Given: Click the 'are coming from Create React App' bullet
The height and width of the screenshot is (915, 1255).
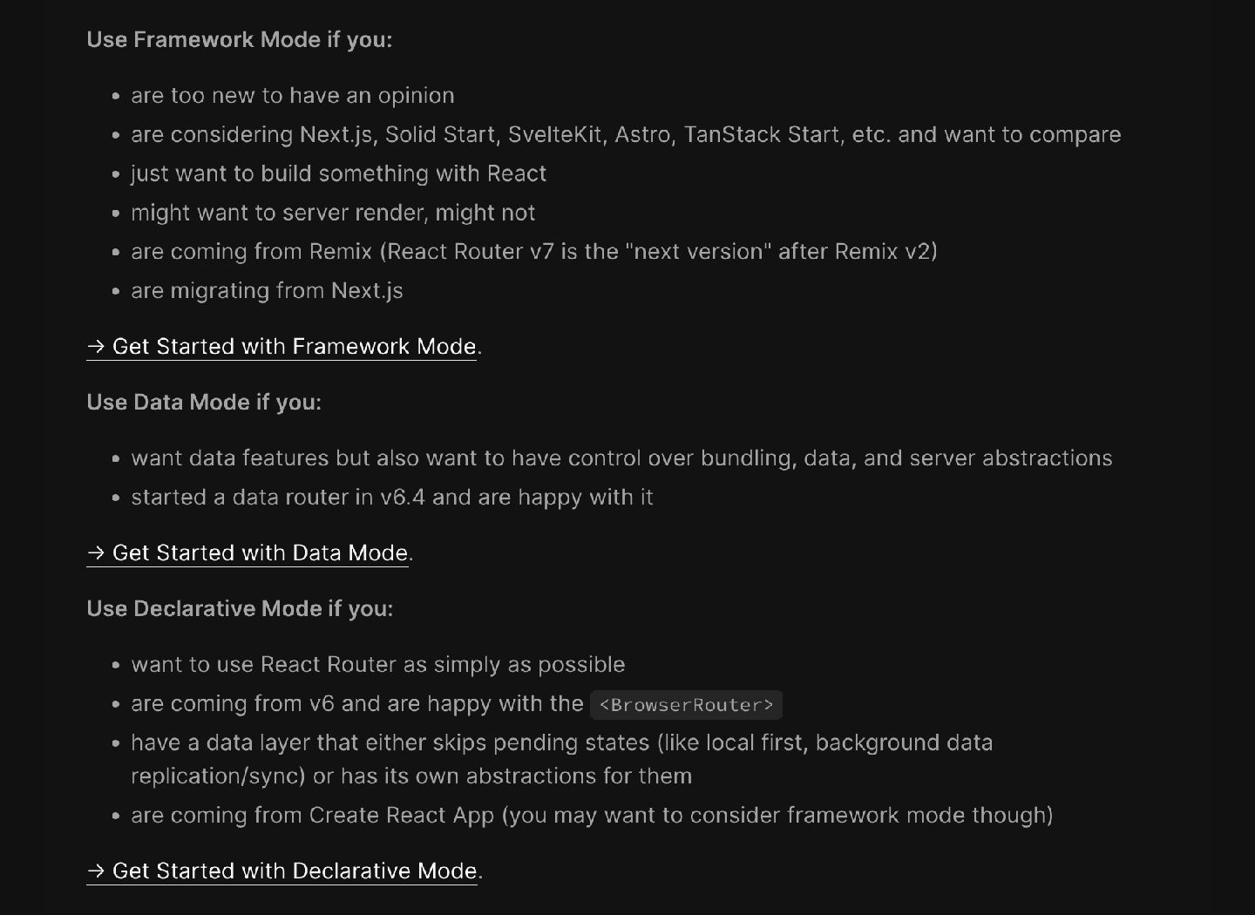Looking at the screenshot, I should coord(592,816).
